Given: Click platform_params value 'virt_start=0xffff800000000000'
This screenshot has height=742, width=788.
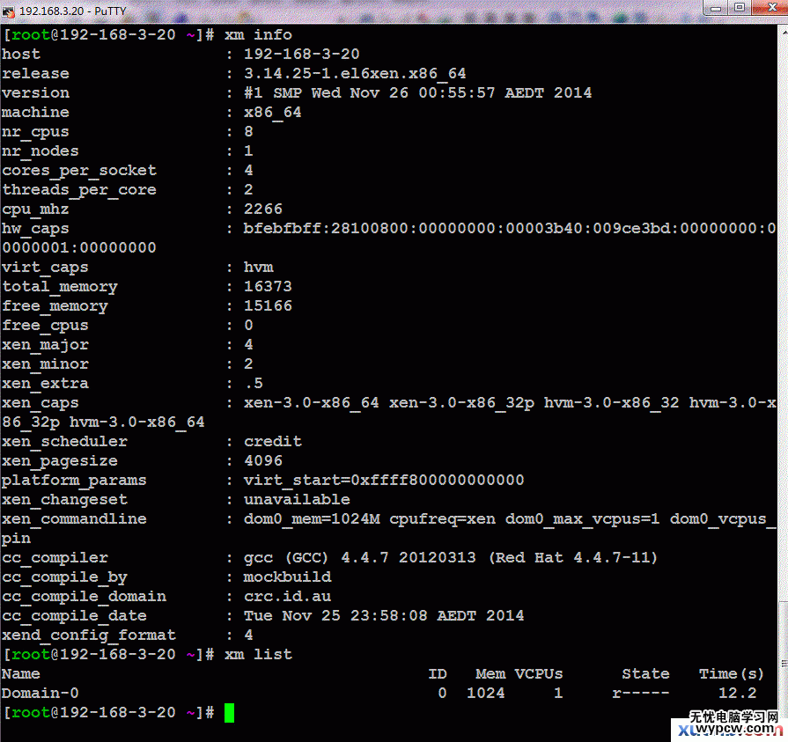Looking at the screenshot, I should [x=384, y=481].
